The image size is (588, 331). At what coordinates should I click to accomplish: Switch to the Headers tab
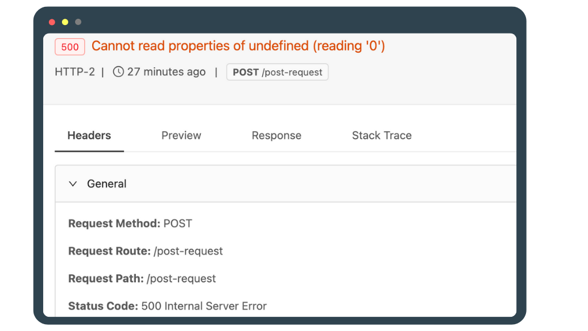[89, 135]
